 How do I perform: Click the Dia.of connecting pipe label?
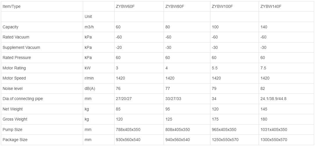23,99
